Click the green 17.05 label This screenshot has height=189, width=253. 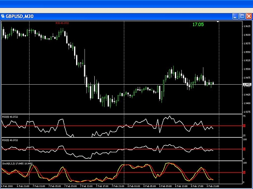coord(198,25)
